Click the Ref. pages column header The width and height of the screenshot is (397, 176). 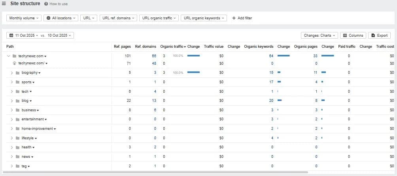click(122, 47)
